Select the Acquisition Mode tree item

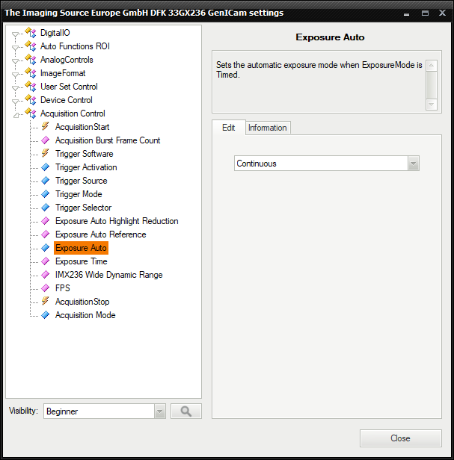[85, 315]
